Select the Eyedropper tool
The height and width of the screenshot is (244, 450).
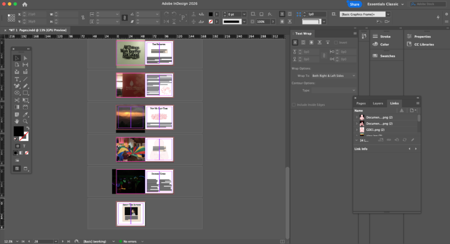tap(25, 115)
